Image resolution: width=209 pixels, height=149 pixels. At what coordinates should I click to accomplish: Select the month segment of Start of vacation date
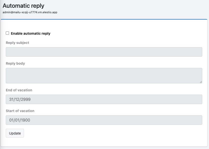(17, 120)
